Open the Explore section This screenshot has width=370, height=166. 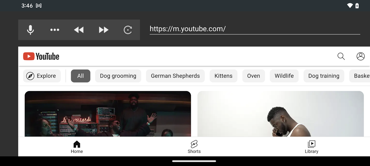tap(42, 76)
